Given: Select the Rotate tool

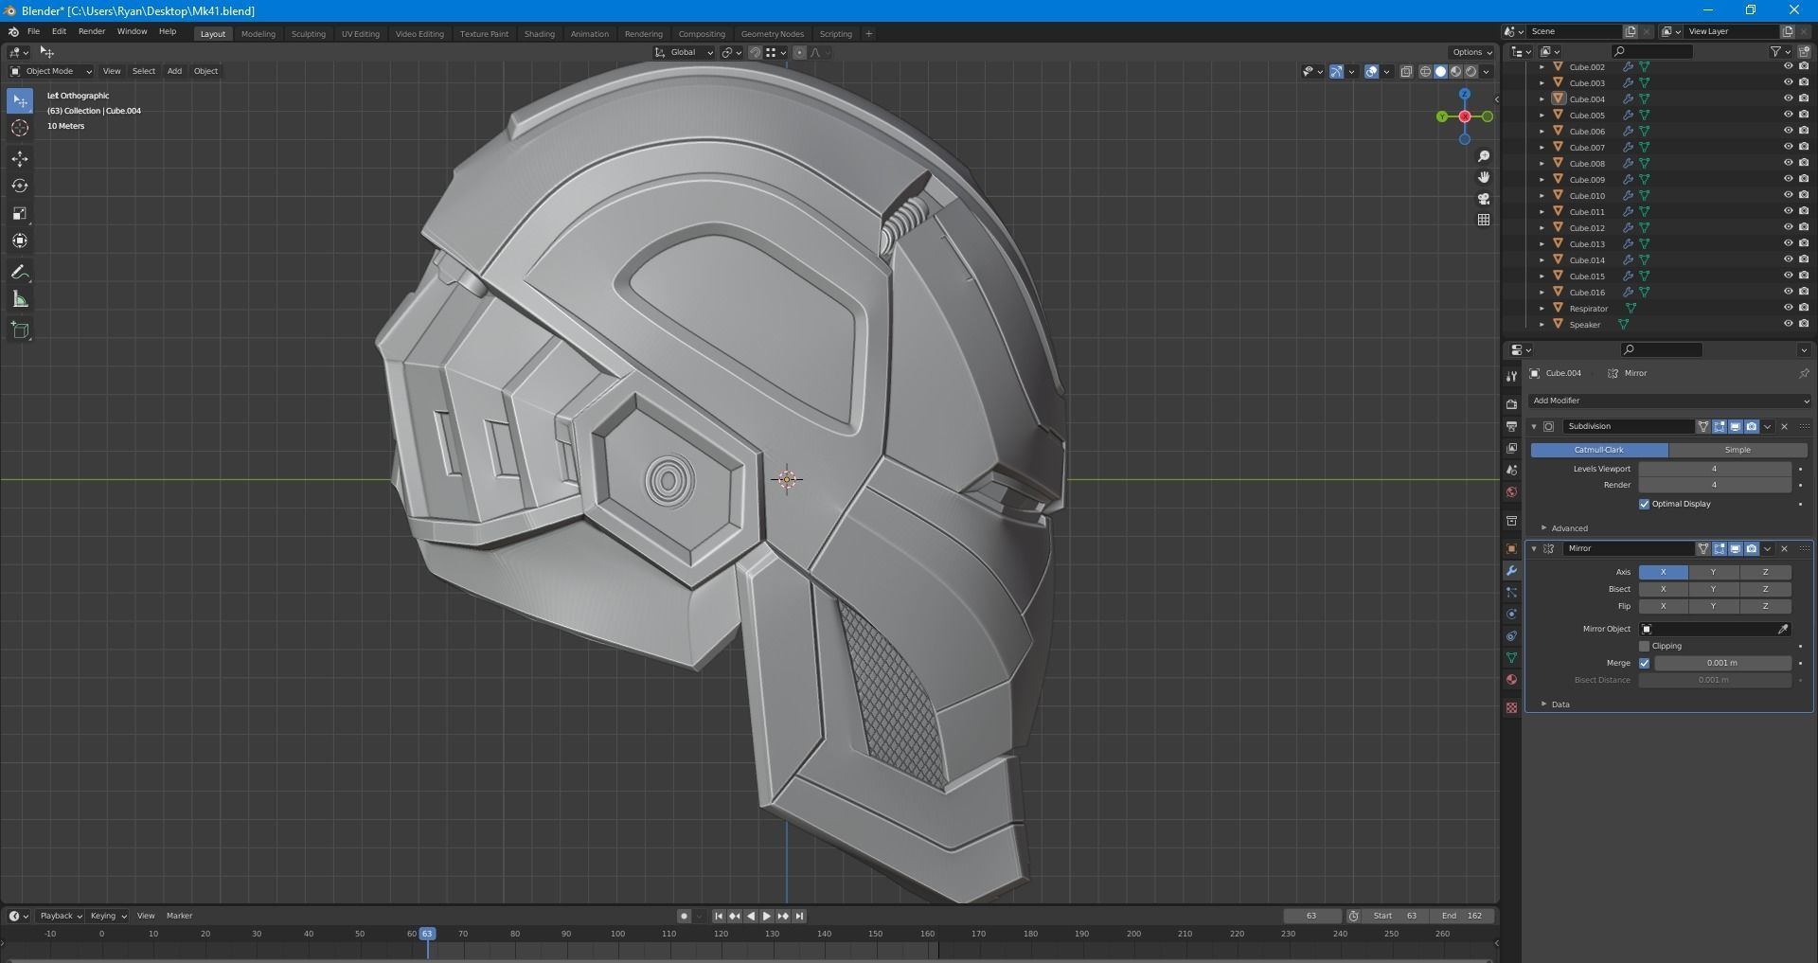Looking at the screenshot, I should 20,187.
